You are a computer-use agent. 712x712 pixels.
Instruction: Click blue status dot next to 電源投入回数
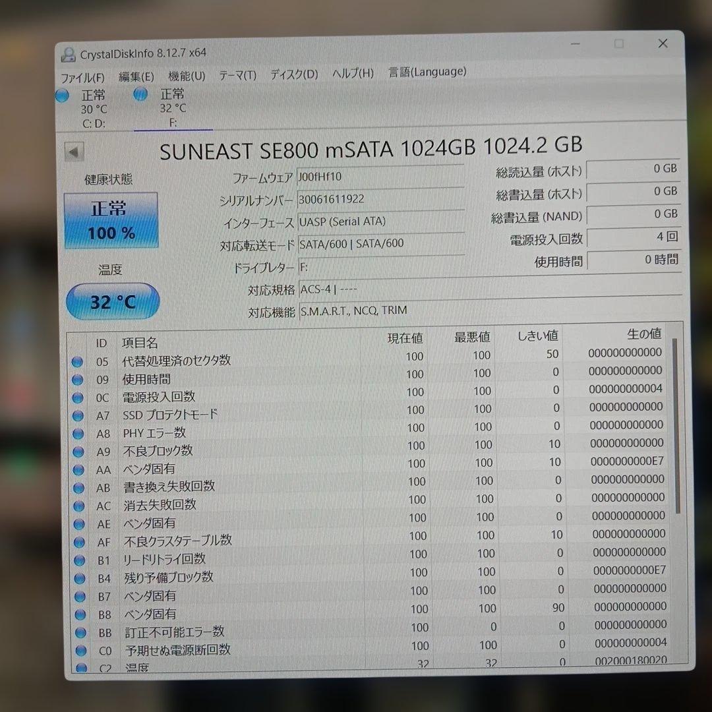[x=78, y=397]
